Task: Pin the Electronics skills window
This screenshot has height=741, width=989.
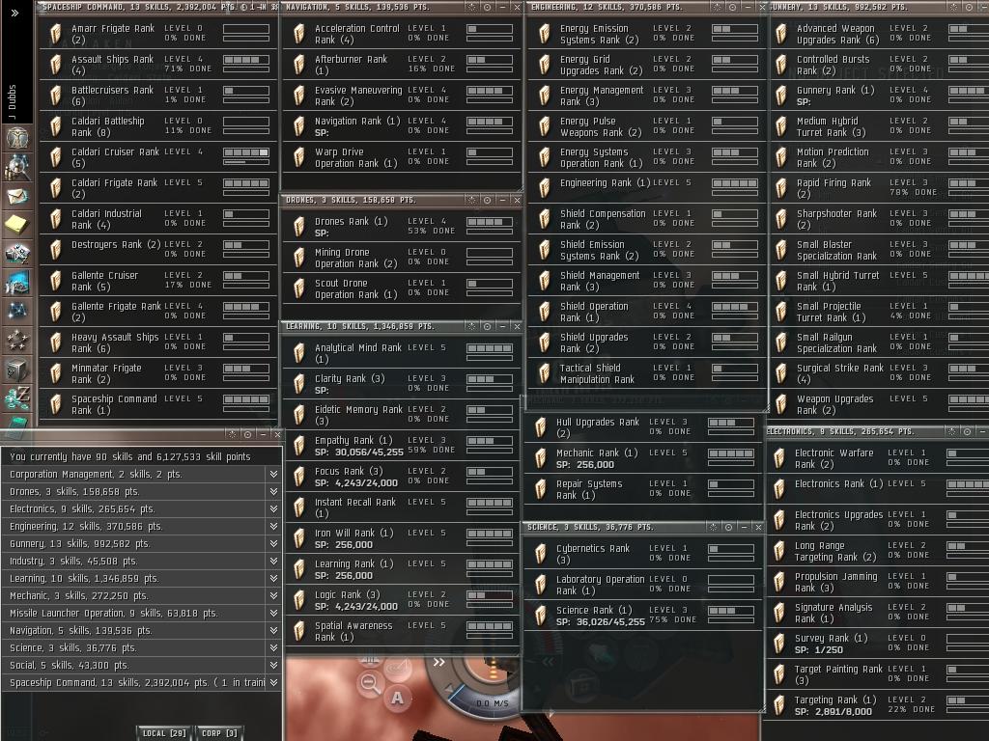Action: coord(951,431)
